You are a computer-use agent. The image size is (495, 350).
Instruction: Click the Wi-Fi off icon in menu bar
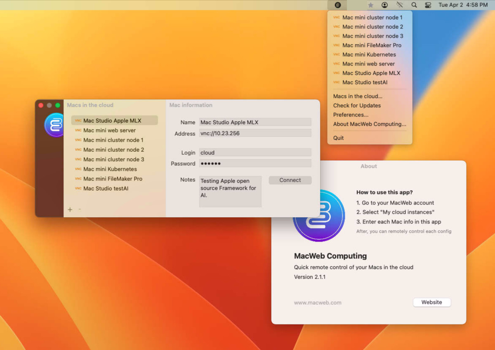point(399,5)
